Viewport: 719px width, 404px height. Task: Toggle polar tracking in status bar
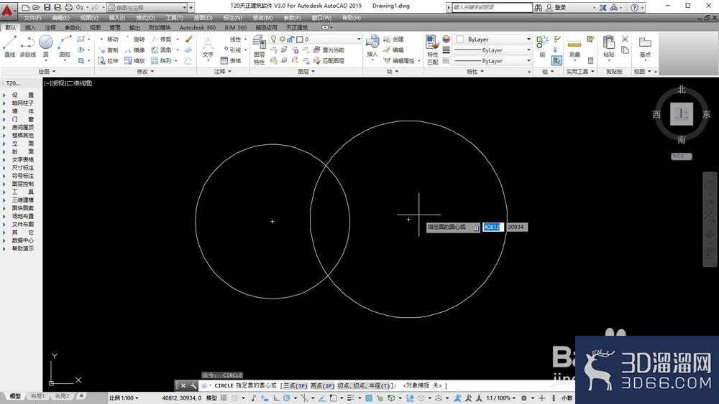pyautogui.click(x=287, y=398)
